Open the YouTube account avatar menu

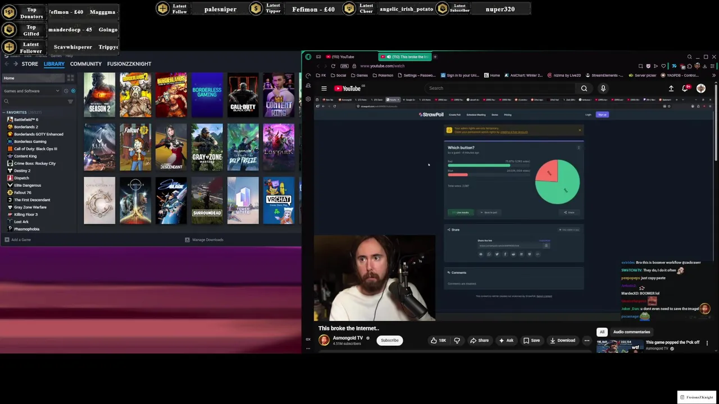701,88
